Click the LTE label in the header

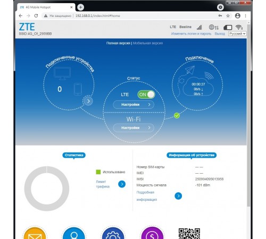point(173,27)
